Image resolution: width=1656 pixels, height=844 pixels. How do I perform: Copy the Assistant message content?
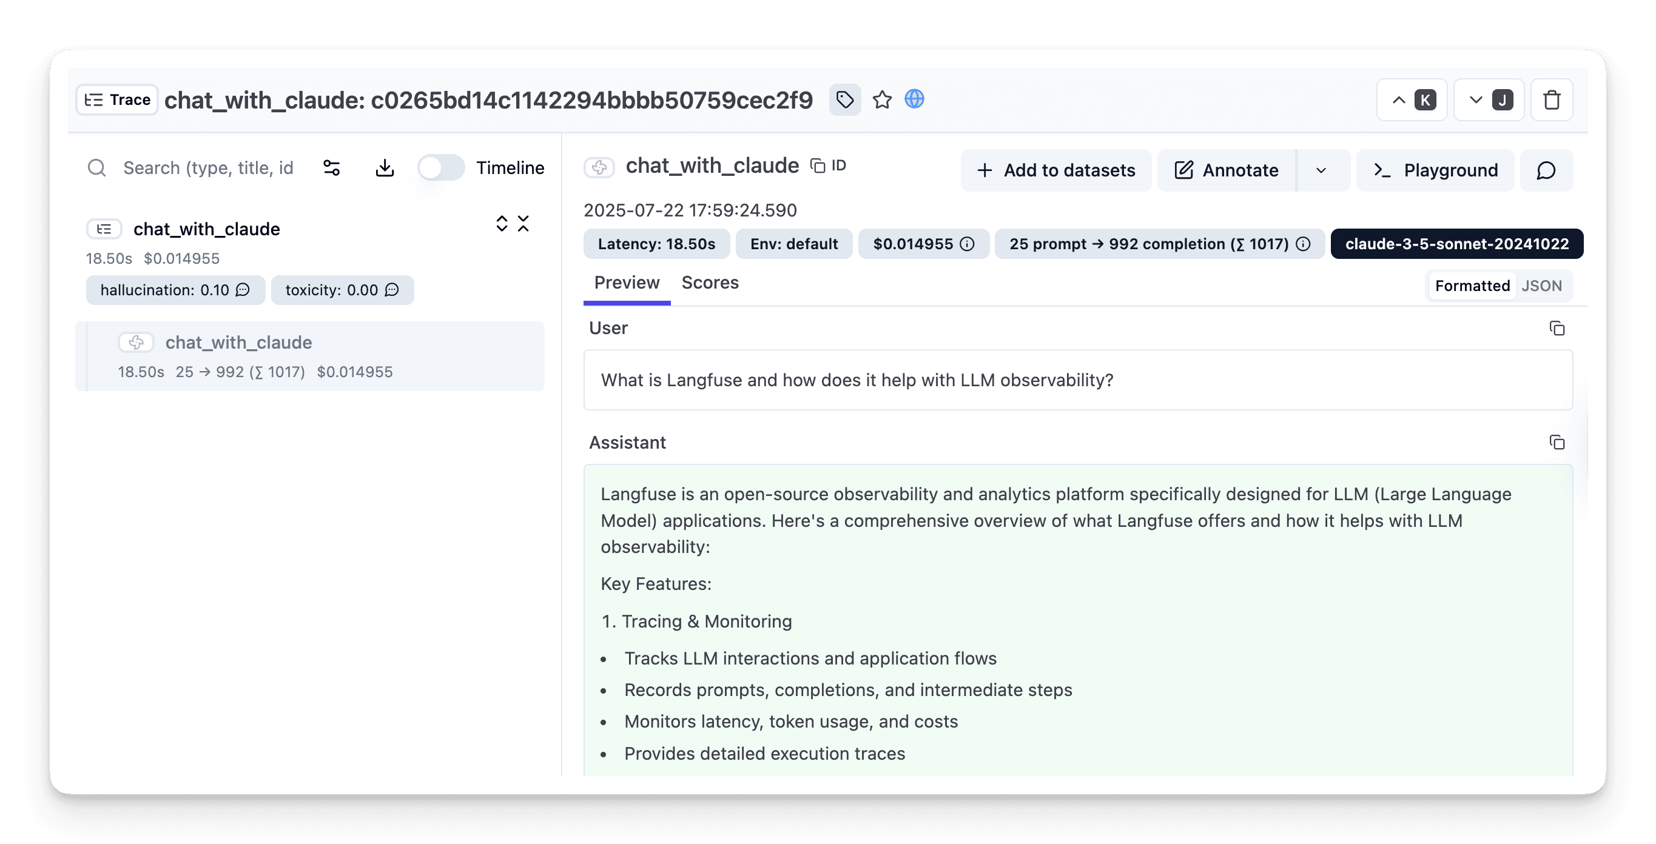click(x=1557, y=442)
